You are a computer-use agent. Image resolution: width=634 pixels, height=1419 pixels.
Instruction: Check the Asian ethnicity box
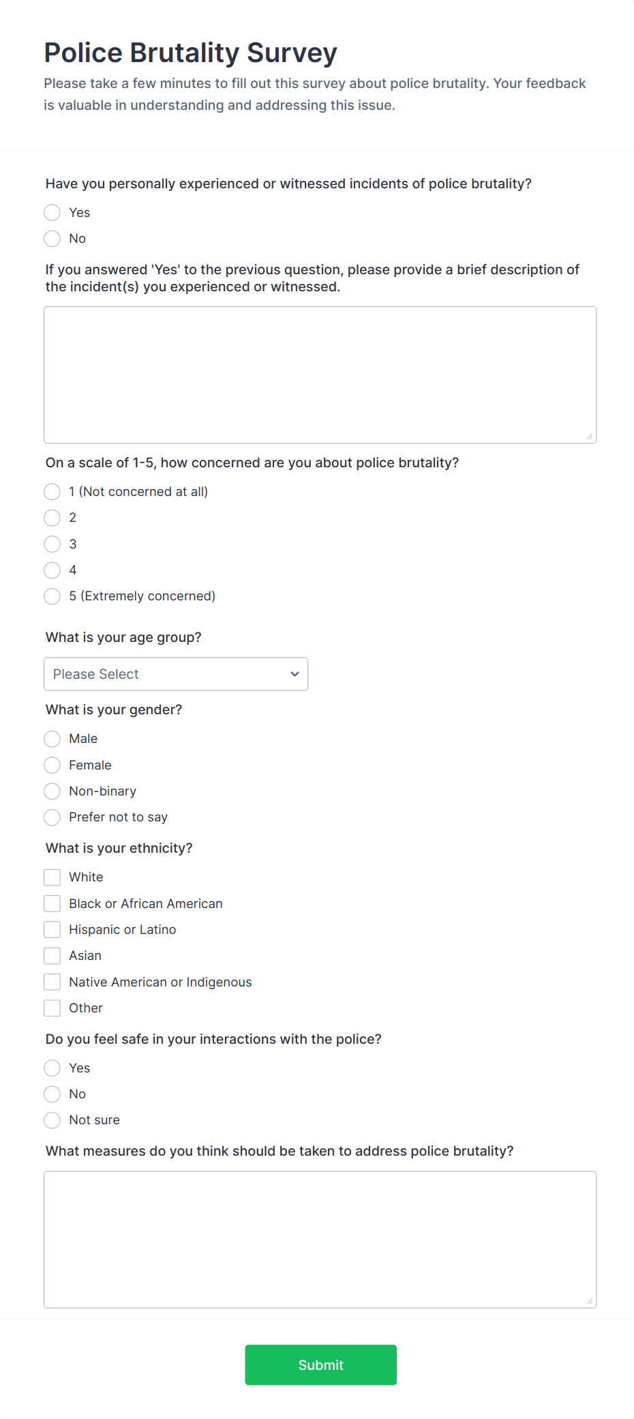pos(52,956)
